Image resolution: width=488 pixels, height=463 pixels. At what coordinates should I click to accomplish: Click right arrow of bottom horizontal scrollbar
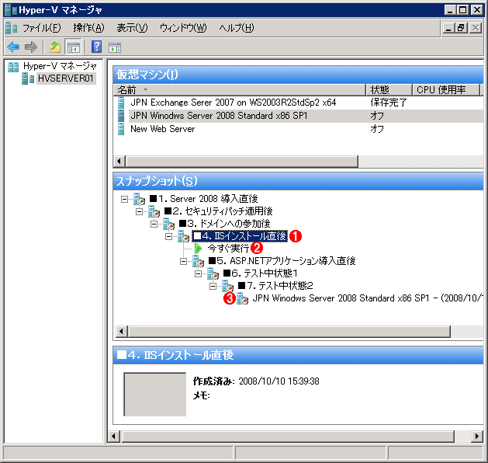477,437
